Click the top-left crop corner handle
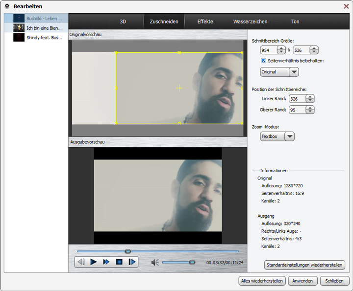Image resolution: width=353 pixels, height=291 pixels. pyautogui.click(x=116, y=52)
